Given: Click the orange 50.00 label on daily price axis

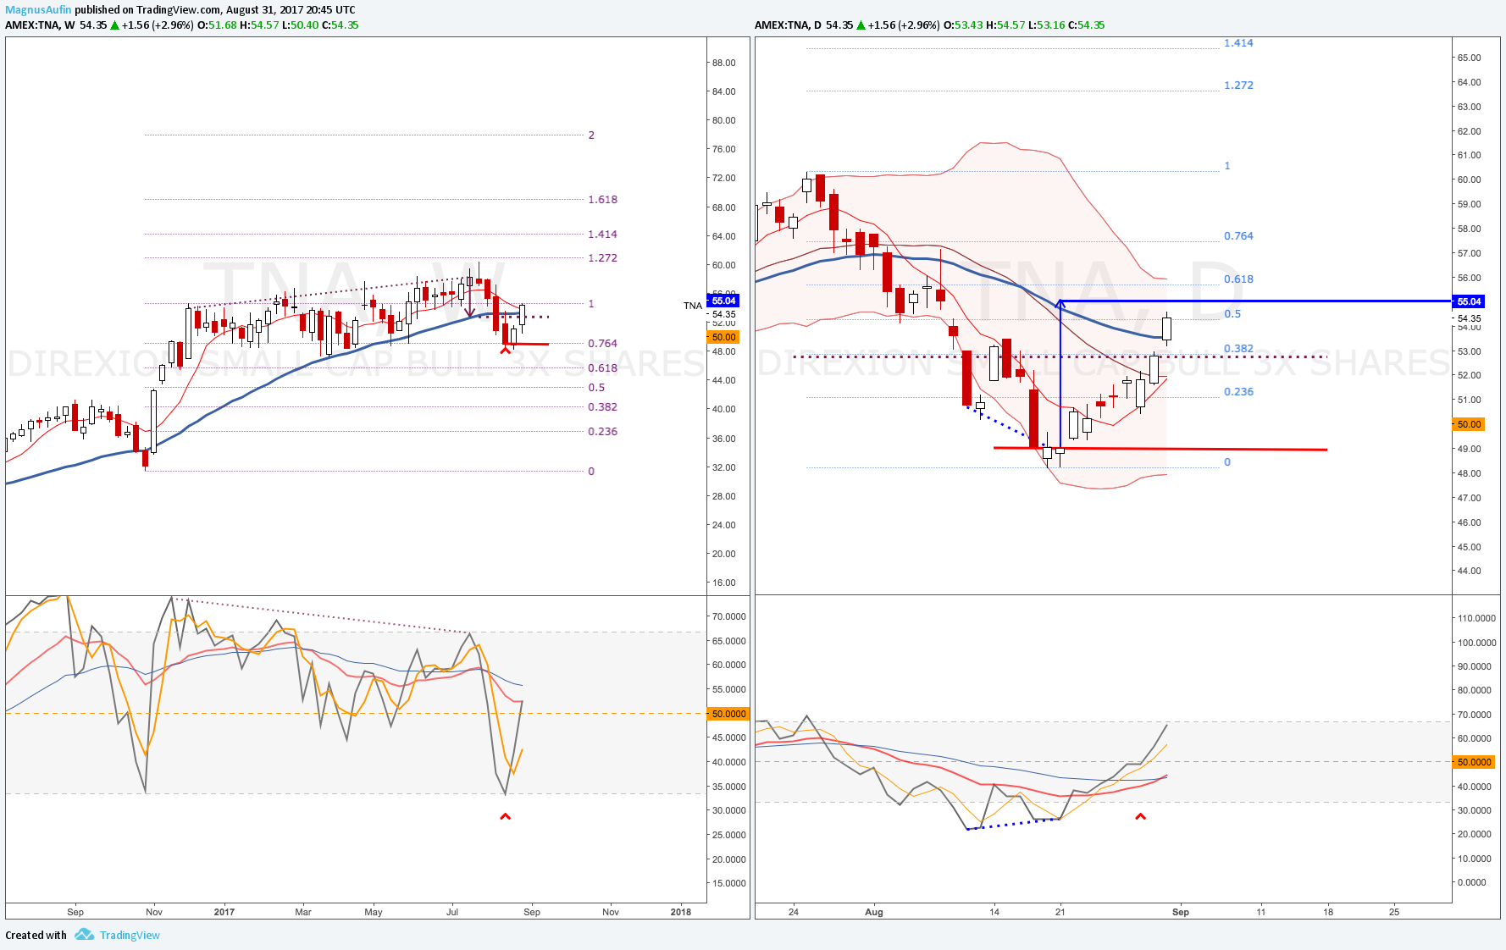Looking at the screenshot, I should [x=1469, y=424].
